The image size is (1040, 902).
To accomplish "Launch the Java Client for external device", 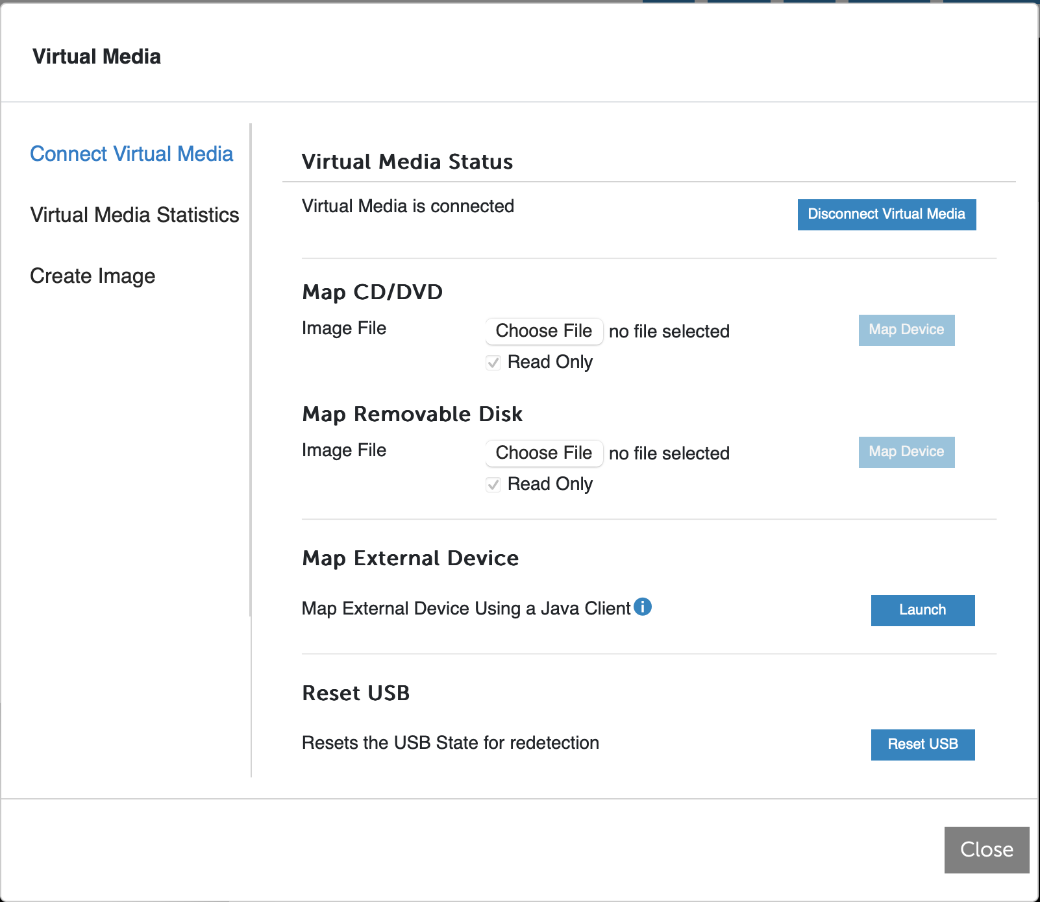I will [x=922, y=610].
